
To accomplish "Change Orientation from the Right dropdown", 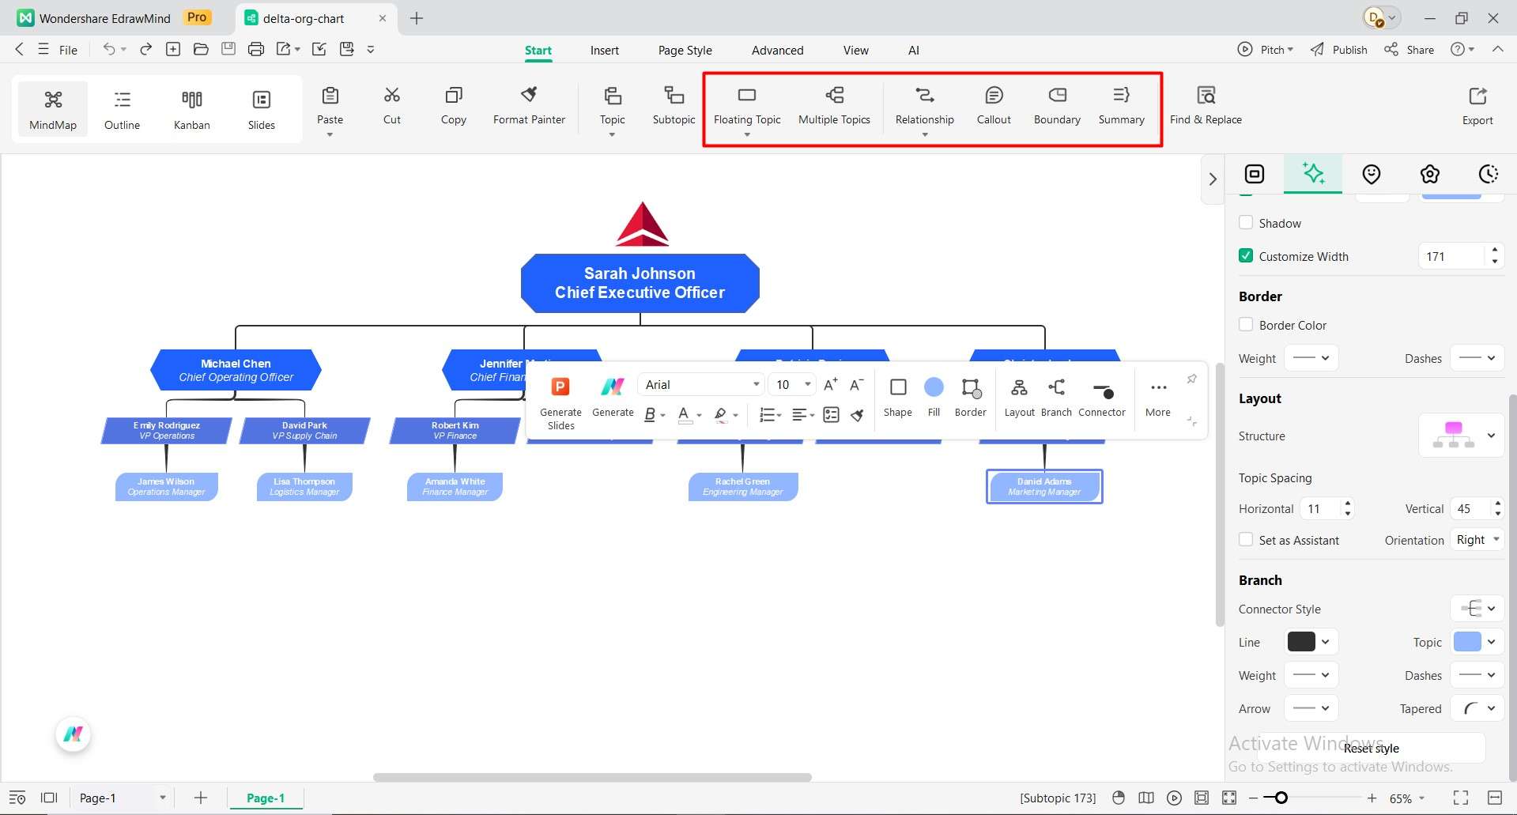I will 1476,539.
